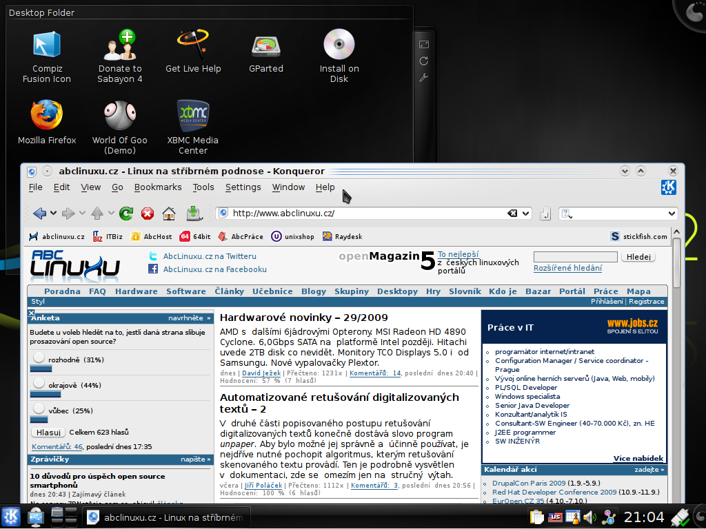Open the Back button history dropdown arrow

53,214
